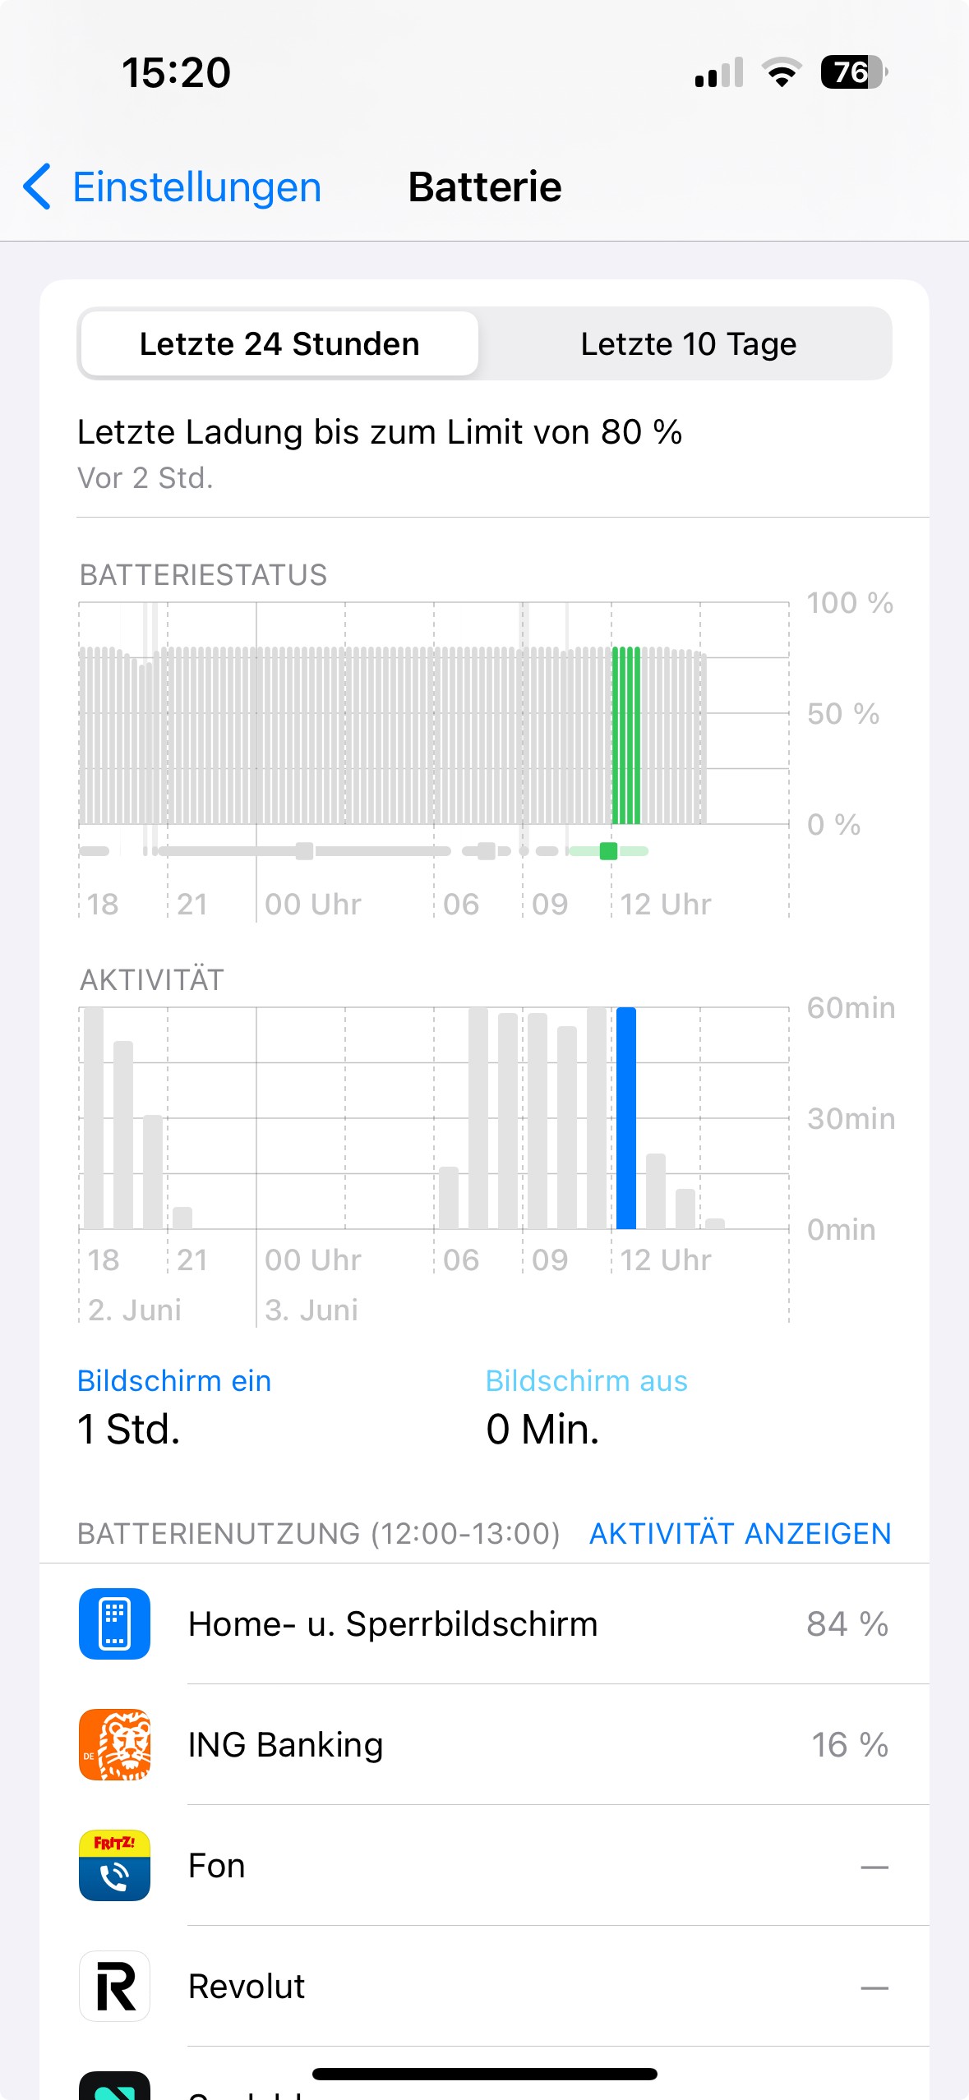Tap the Wi-Fi status icon
This screenshot has height=2100, width=969.
click(782, 72)
